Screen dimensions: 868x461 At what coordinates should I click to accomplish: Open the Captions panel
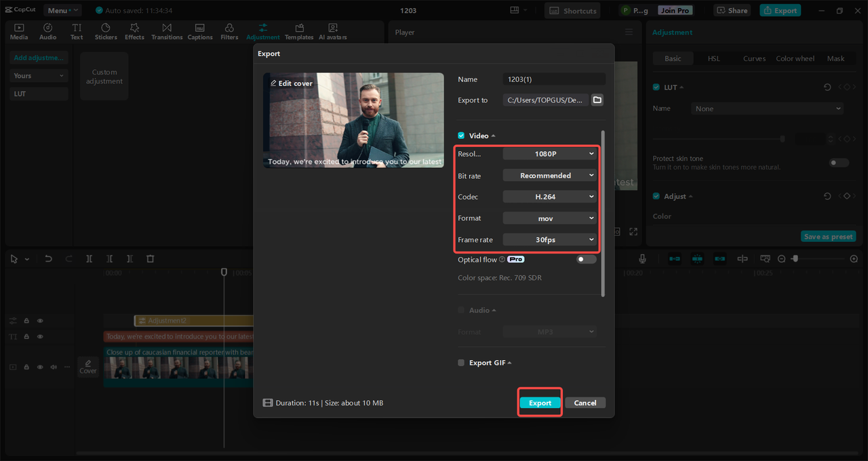click(200, 31)
